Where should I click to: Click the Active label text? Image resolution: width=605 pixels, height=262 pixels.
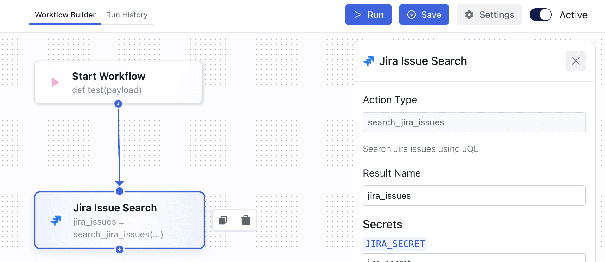[573, 15]
